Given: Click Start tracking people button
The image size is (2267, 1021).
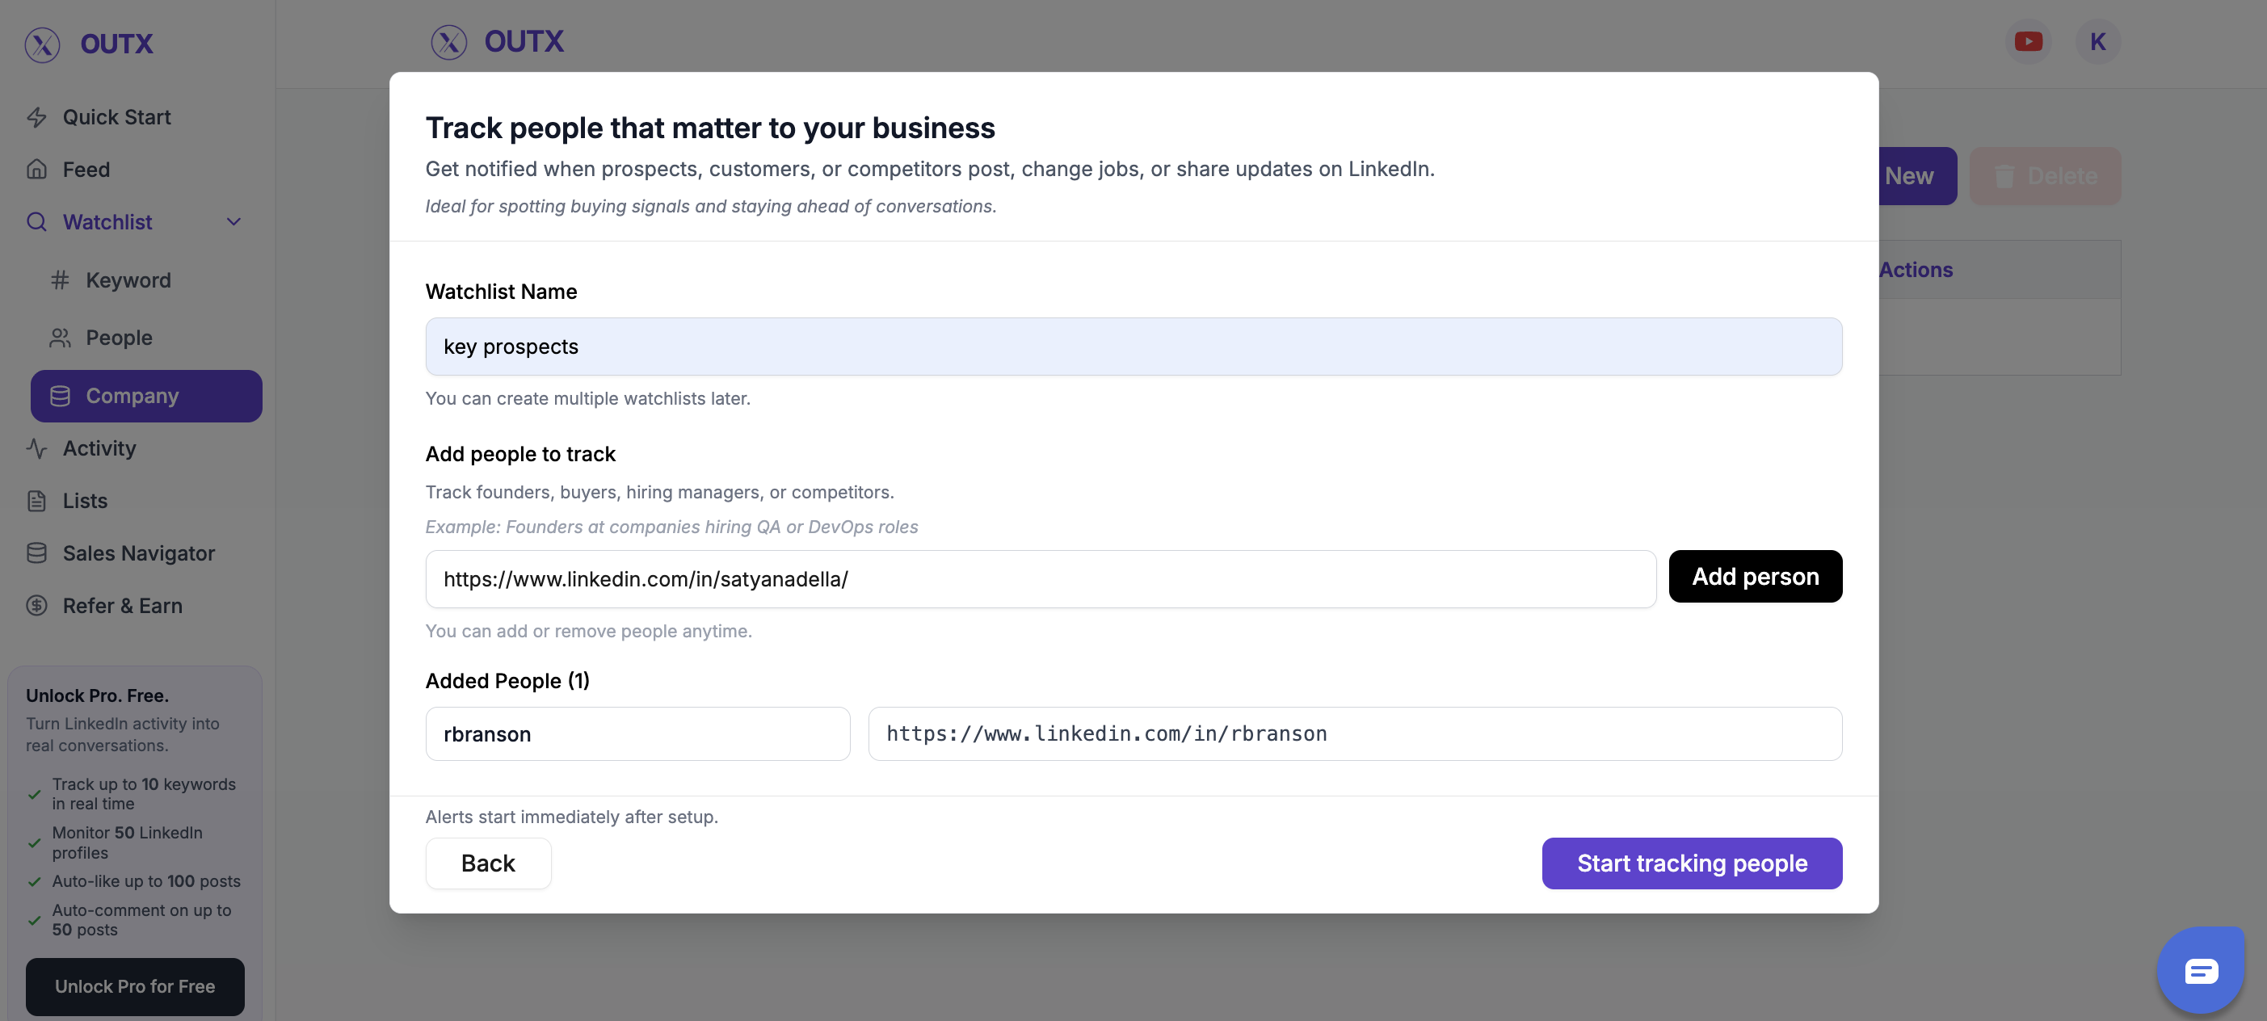Looking at the screenshot, I should pyautogui.click(x=1691, y=863).
